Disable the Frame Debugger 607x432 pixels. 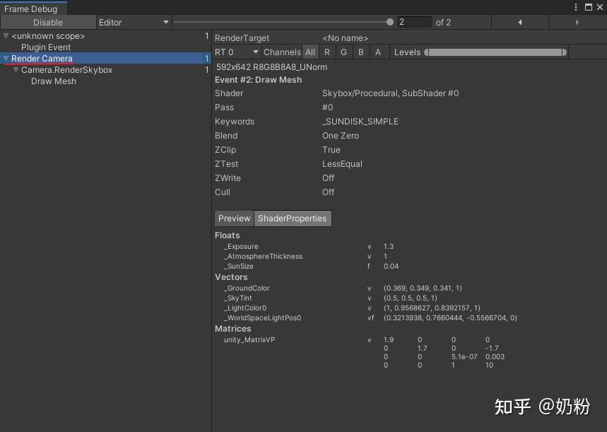(x=47, y=22)
